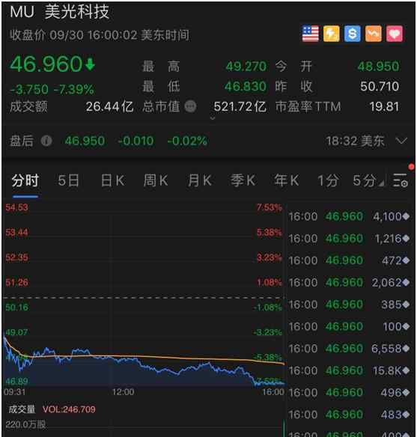Image resolution: width=417 pixels, height=437 pixels.
Task: Tap the yellow lightning bolt icon
Action: click(331, 34)
